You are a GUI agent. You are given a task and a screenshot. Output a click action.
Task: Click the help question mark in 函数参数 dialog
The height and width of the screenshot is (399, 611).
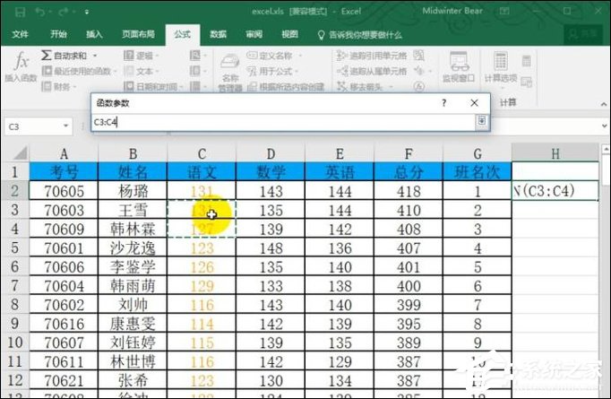(x=443, y=102)
